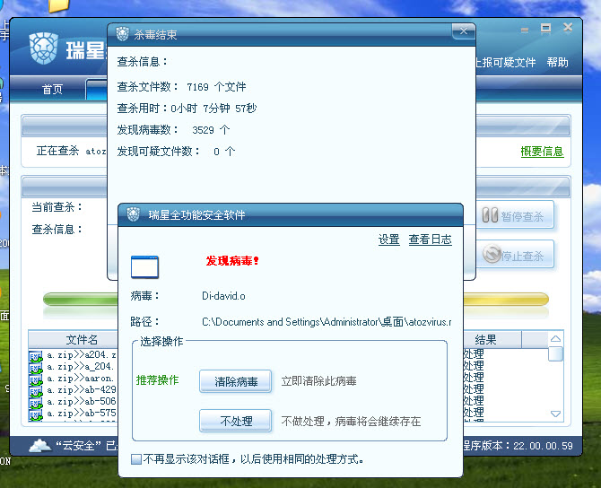Select the a.zip>>ab-429 file row
The image size is (601, 488).
click(73, 390)
